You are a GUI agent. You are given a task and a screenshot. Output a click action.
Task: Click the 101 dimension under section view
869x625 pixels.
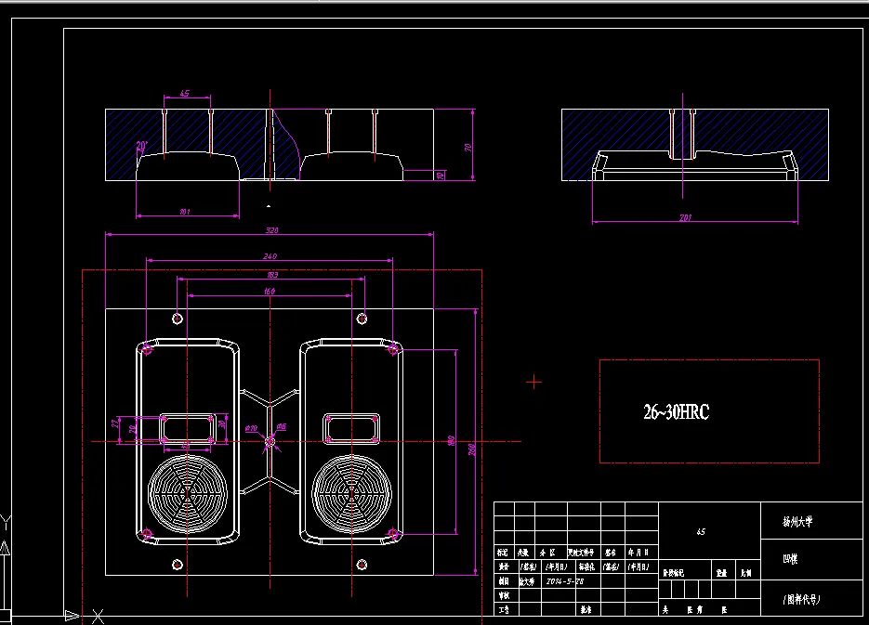185,212
